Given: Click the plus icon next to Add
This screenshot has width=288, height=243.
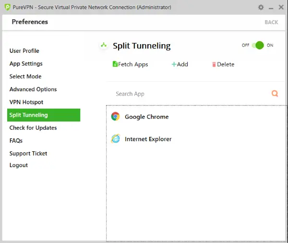Looking at the screenshot, I should (x=174, y=64).
